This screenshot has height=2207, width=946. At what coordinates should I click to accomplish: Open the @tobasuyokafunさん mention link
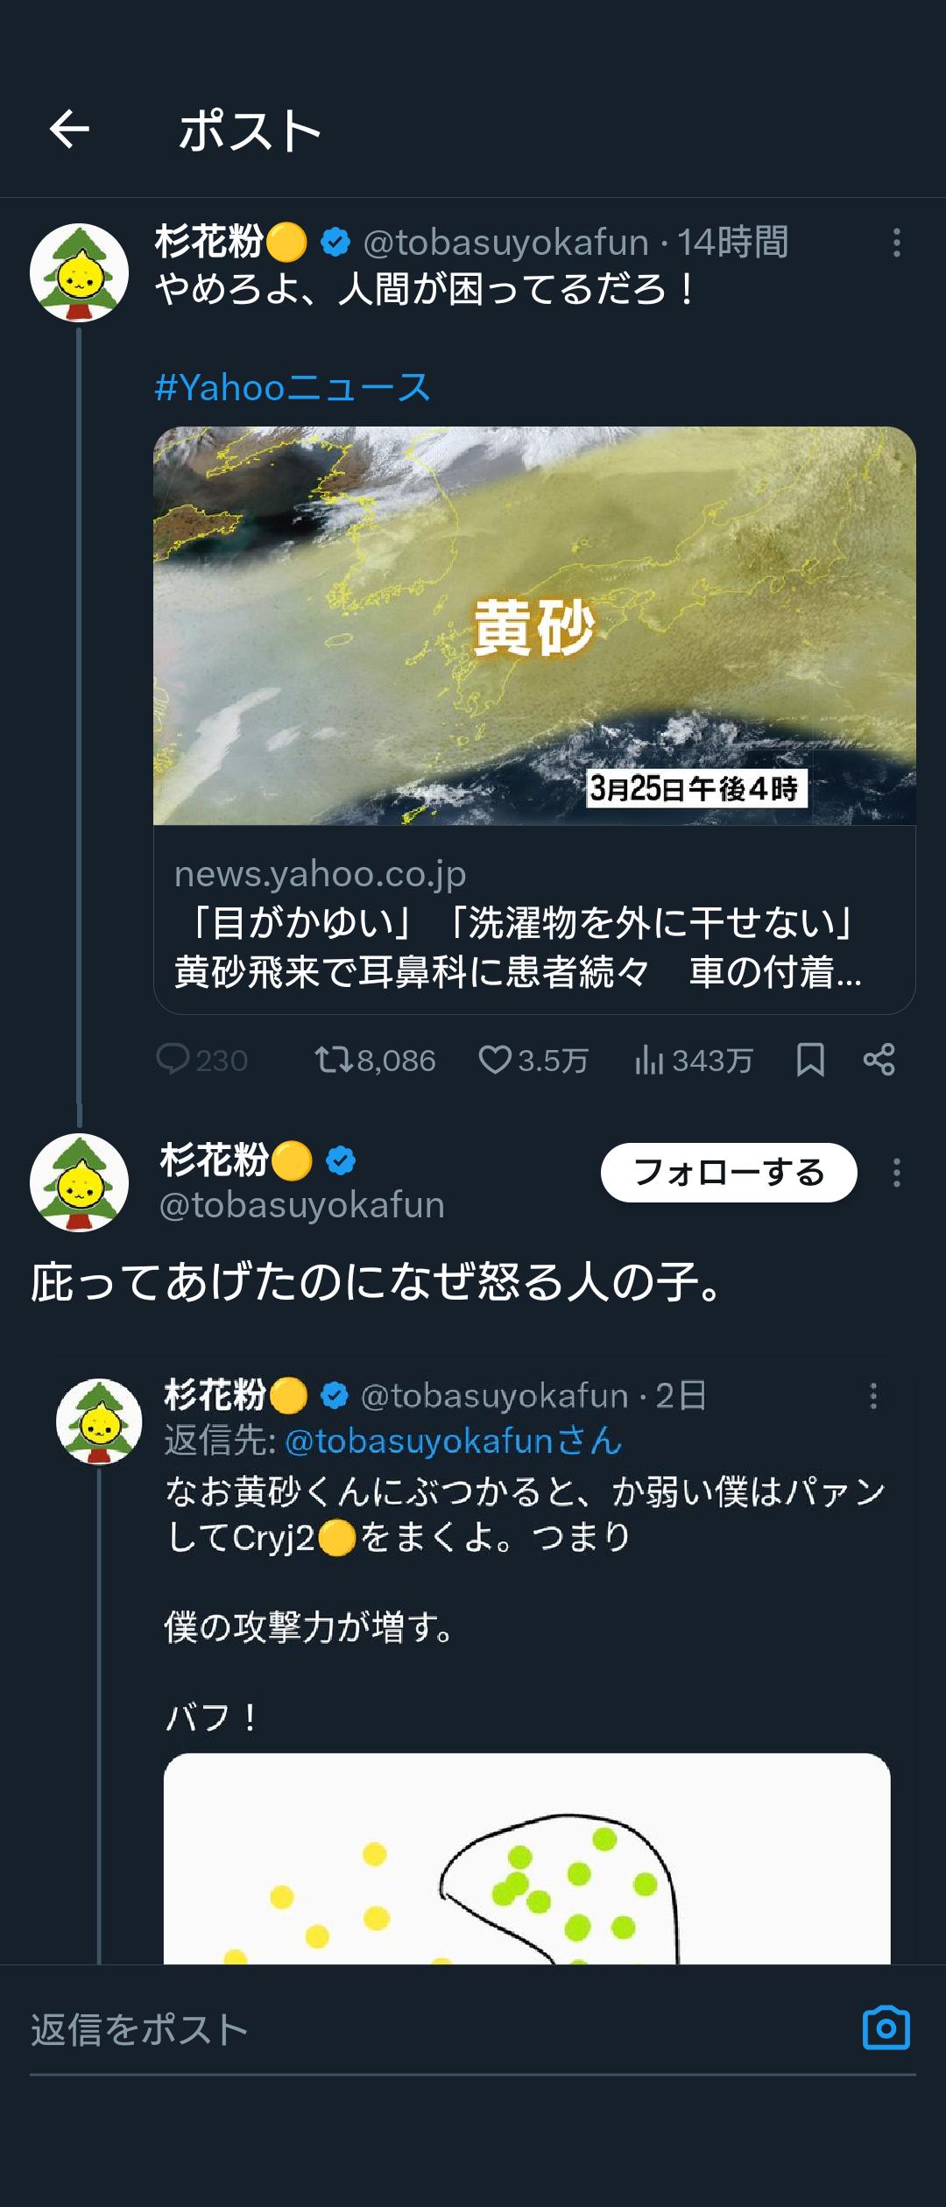click(x=454, y=1442)
